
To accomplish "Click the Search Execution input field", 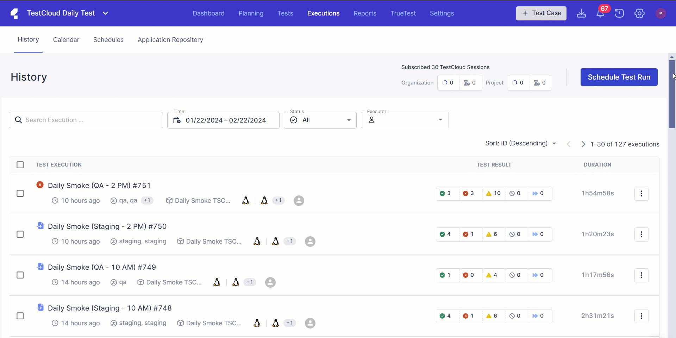I will pos(86,120).
